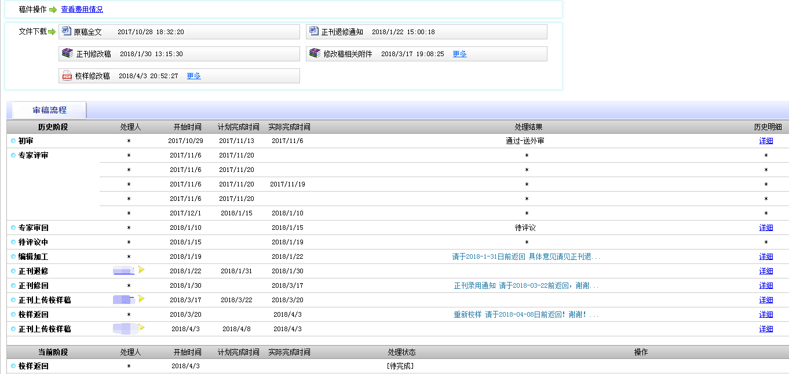The height and width of the screenshot is (374, 789).
Task: Click the PDF icon next to 校样修改稿
Action: (67, 76)
